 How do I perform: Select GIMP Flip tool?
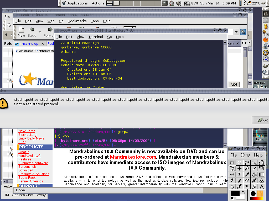tap(232, 175)
